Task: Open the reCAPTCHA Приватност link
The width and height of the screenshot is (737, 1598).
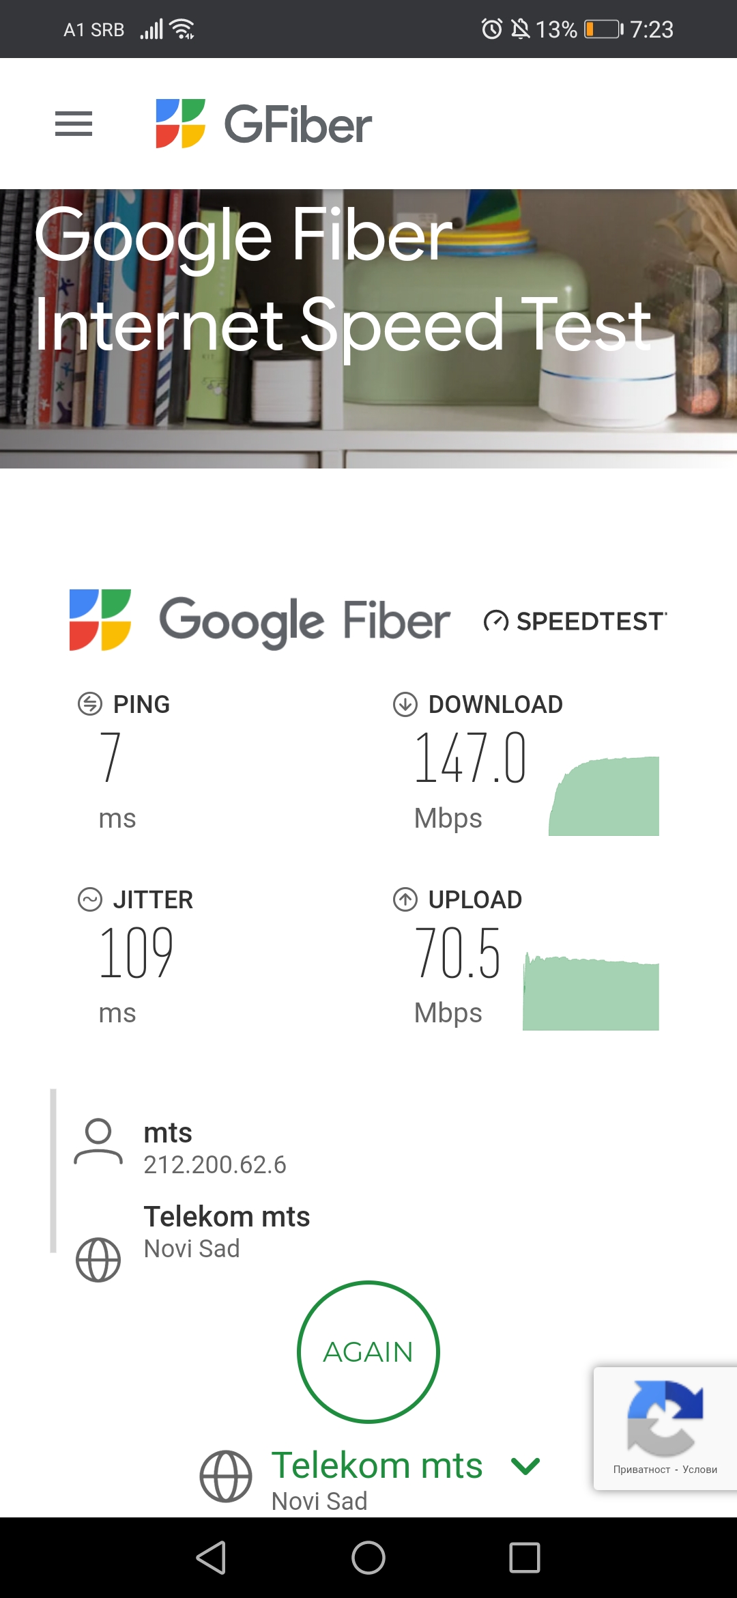Action: coord(641,1470)
